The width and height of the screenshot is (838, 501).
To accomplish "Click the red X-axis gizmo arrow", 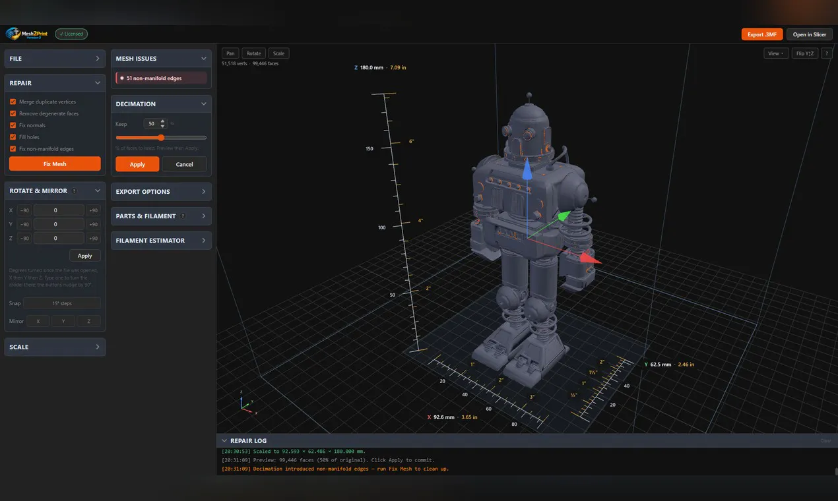I will tap(590, 258).
